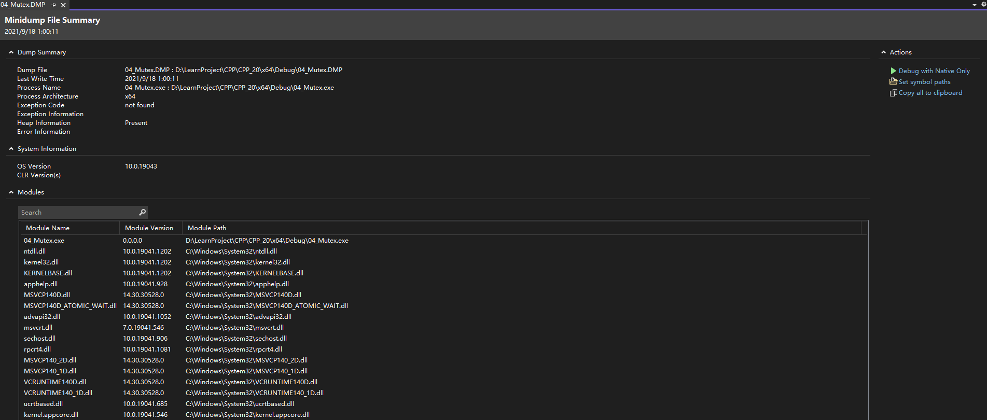Open the window options gear icon
Image resolution: width=987 pixels, height=420 pixels.
tap(983, 5)
